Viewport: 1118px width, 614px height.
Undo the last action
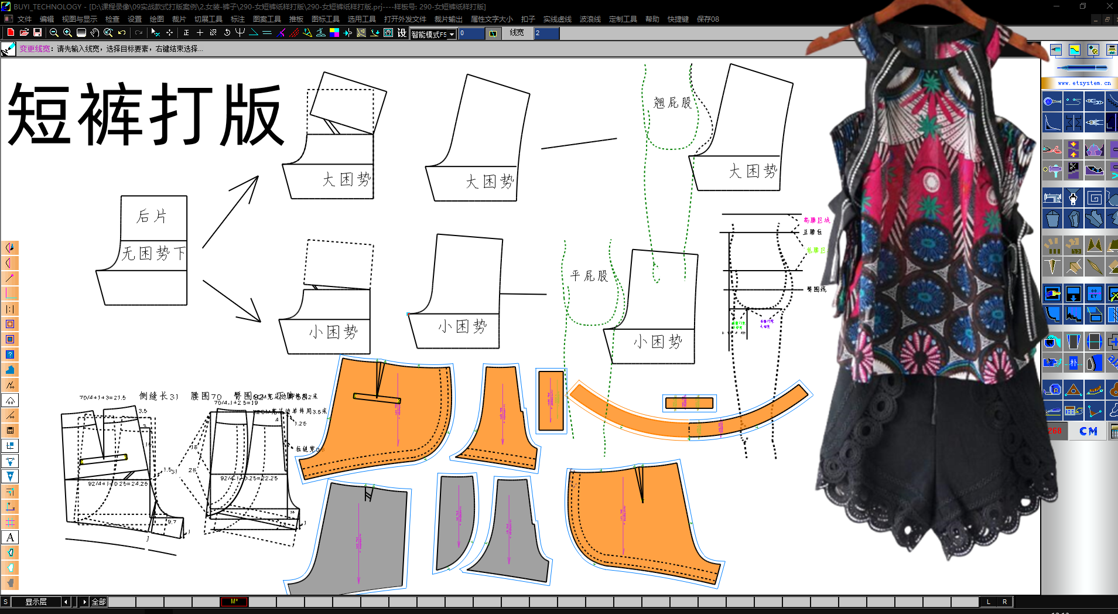click(x=121, y=33)
